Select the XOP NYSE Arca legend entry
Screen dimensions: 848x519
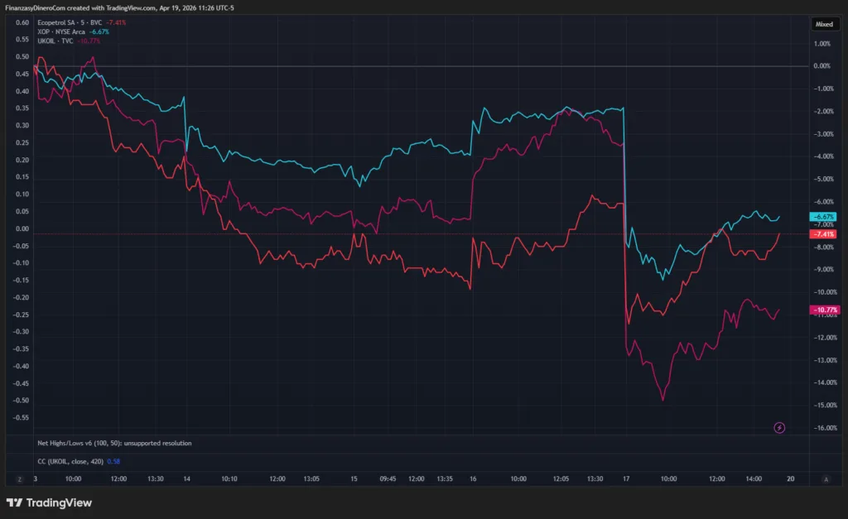(61, 31)
